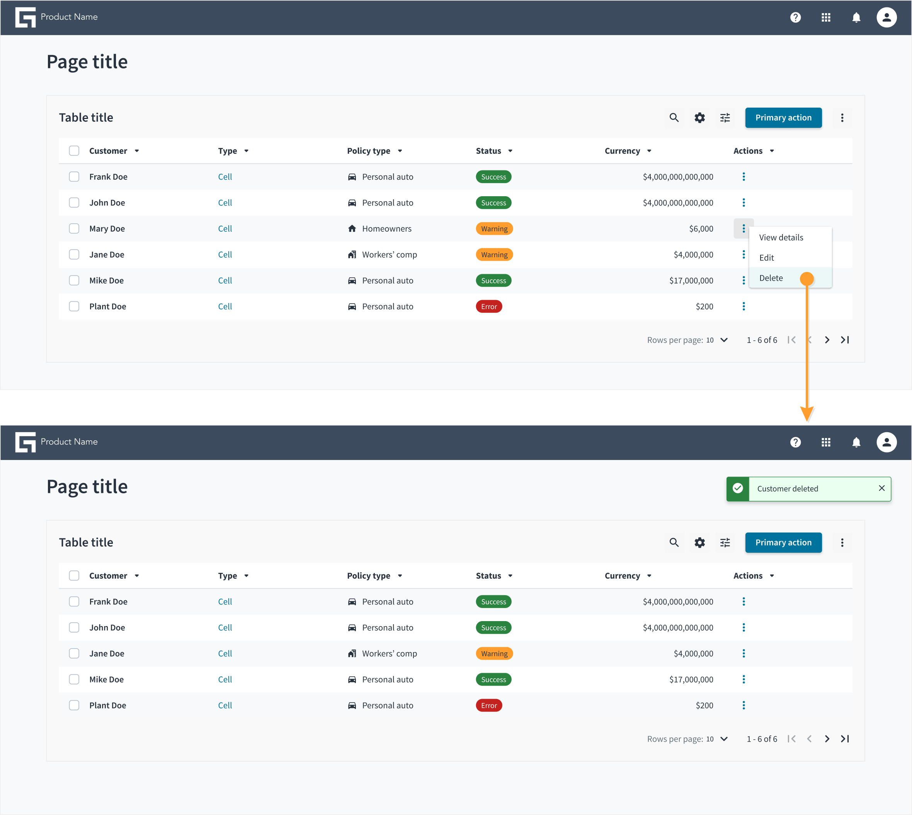Open table settings gear in the lower mockup

700,543
